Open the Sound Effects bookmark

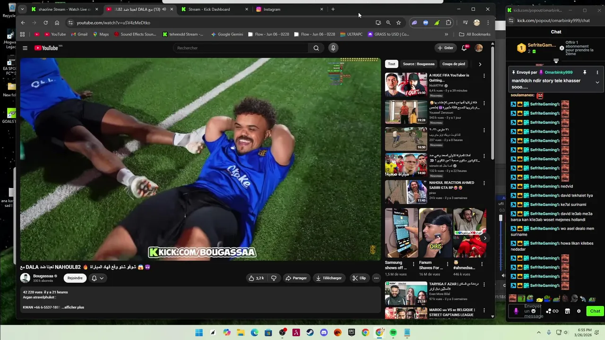click(135, 34)
